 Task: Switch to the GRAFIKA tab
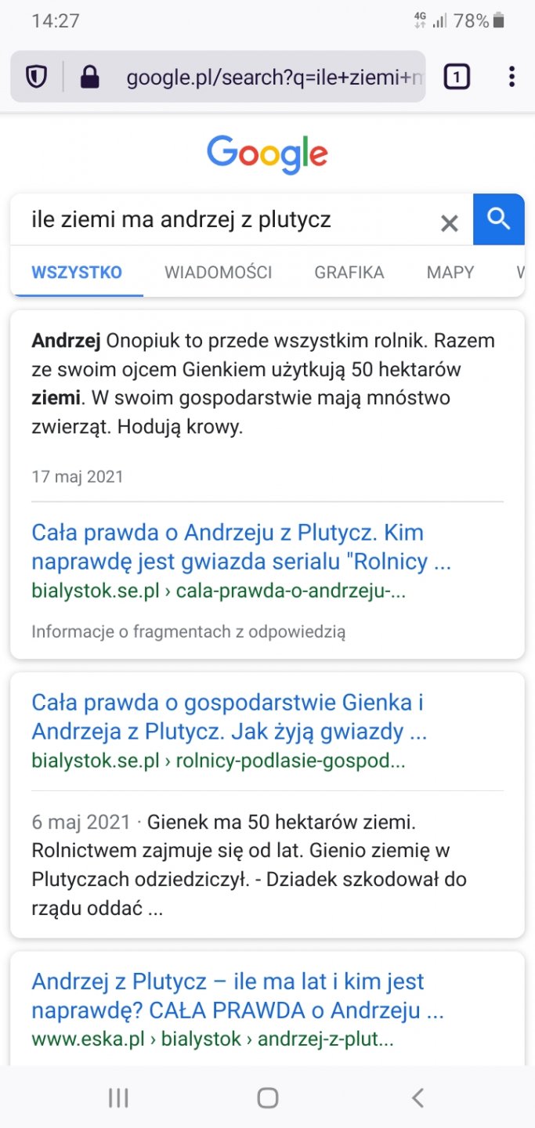pyautogui.click(x=349, y=273)
